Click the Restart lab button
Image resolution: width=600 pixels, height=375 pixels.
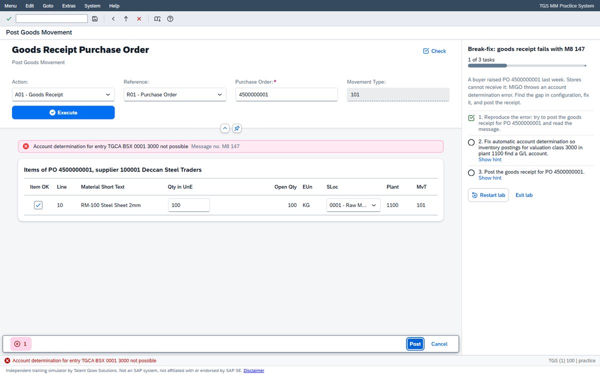(488, 195)
